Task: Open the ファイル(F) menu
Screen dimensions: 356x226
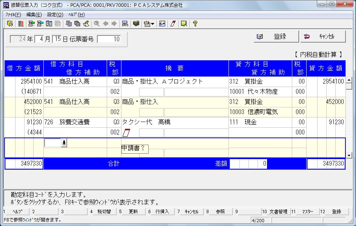Action: point(13,15)
